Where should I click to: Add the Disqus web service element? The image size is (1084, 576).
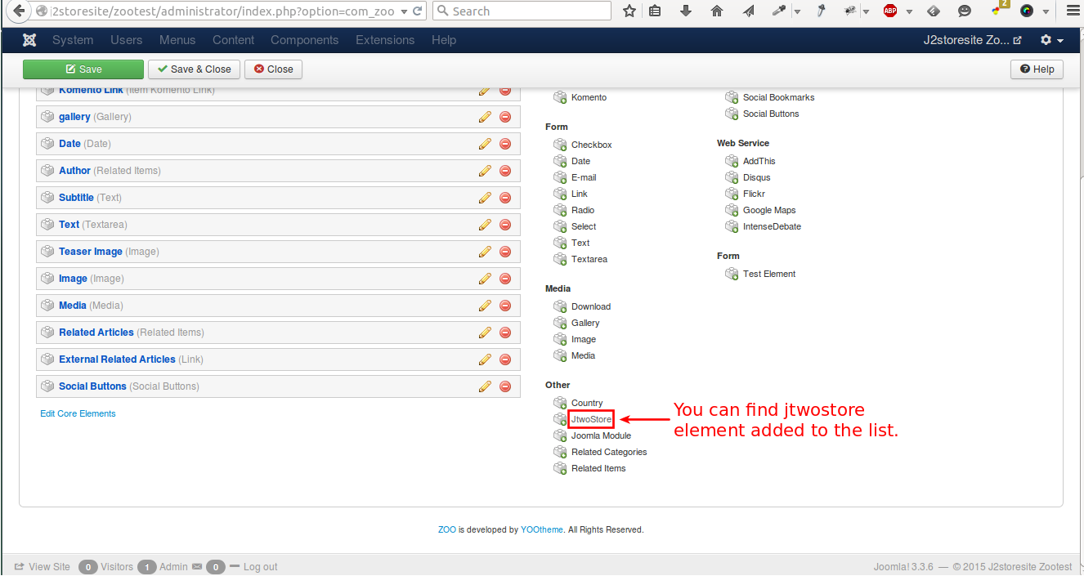click(x=756, y=177)
